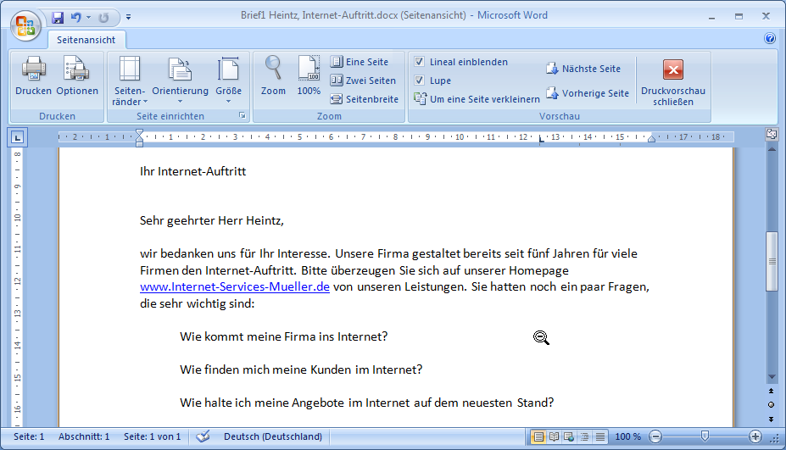This screenshot has width=786, height=450.
Task: Set zoom to 100% in ribbon
Action: [309, 69]
